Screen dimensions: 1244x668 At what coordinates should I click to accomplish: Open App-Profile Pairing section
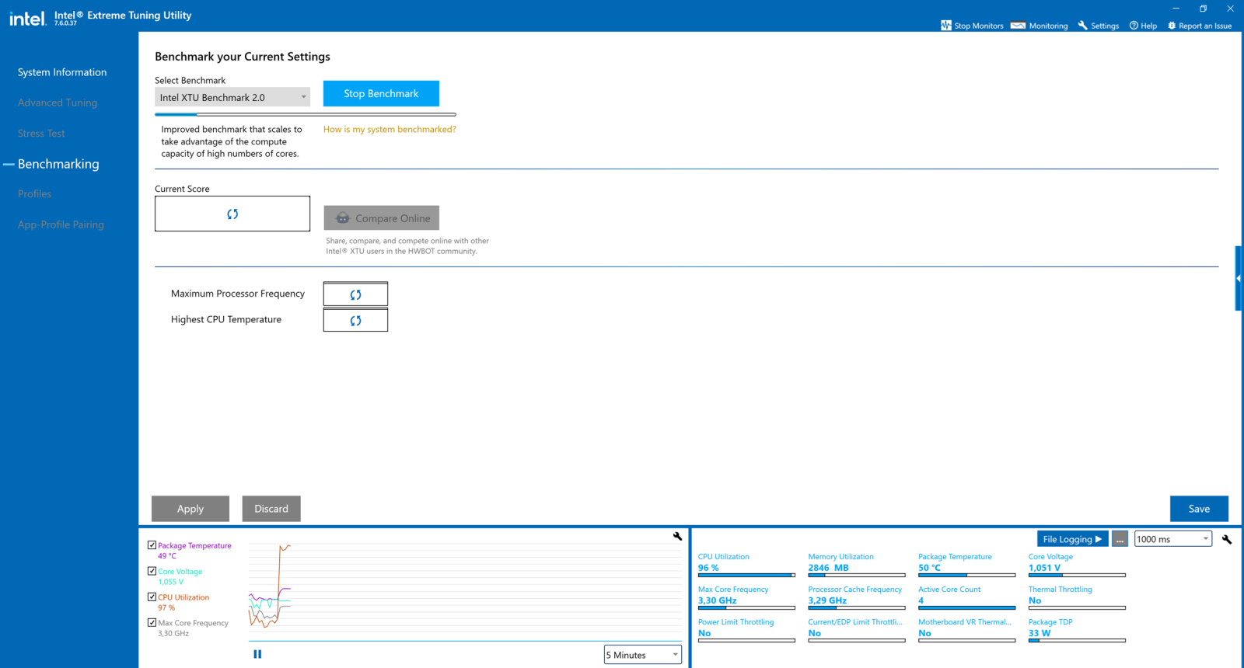[x=61, y=224]
